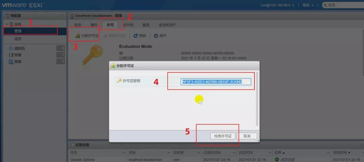364x162 pixels.
Task: Click the key icon beside 许可证密钥
Action: point(119,81)
